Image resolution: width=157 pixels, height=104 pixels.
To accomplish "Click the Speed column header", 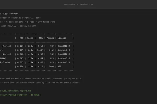I will click(x=30, y=38).
